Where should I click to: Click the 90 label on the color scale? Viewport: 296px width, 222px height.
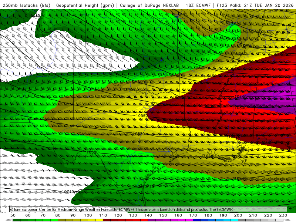click(x=73, y=215)
